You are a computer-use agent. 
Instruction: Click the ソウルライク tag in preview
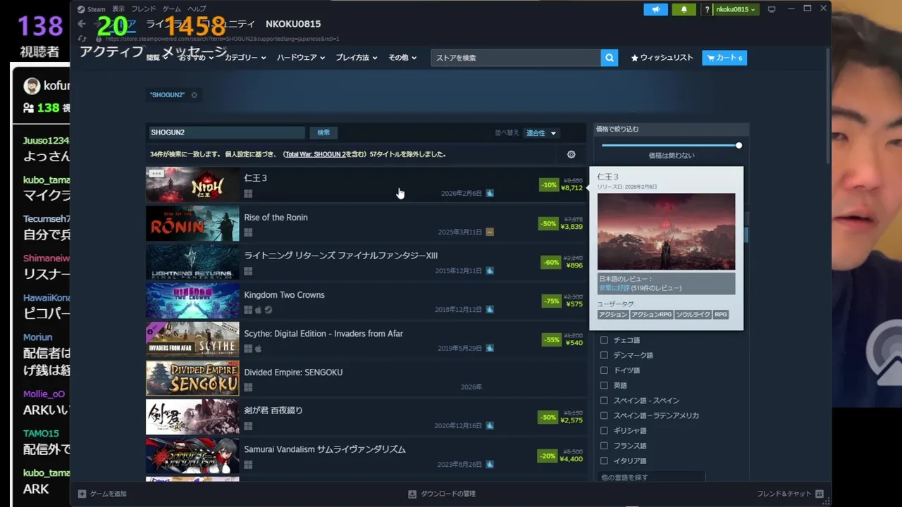pos(693,315)
